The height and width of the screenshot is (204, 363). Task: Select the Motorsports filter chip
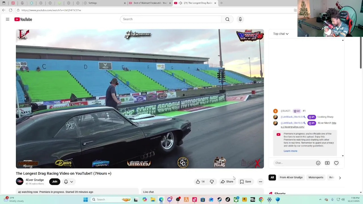click(x=316, y=177)
